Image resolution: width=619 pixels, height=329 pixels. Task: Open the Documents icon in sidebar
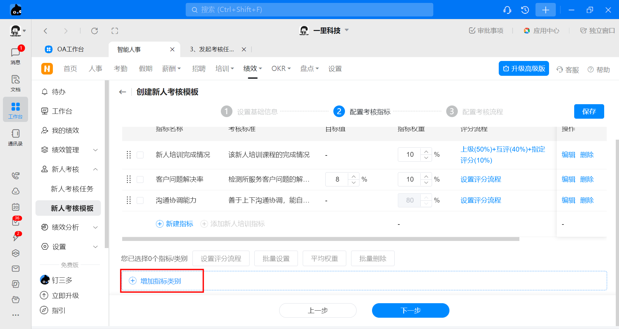point(15,83)
